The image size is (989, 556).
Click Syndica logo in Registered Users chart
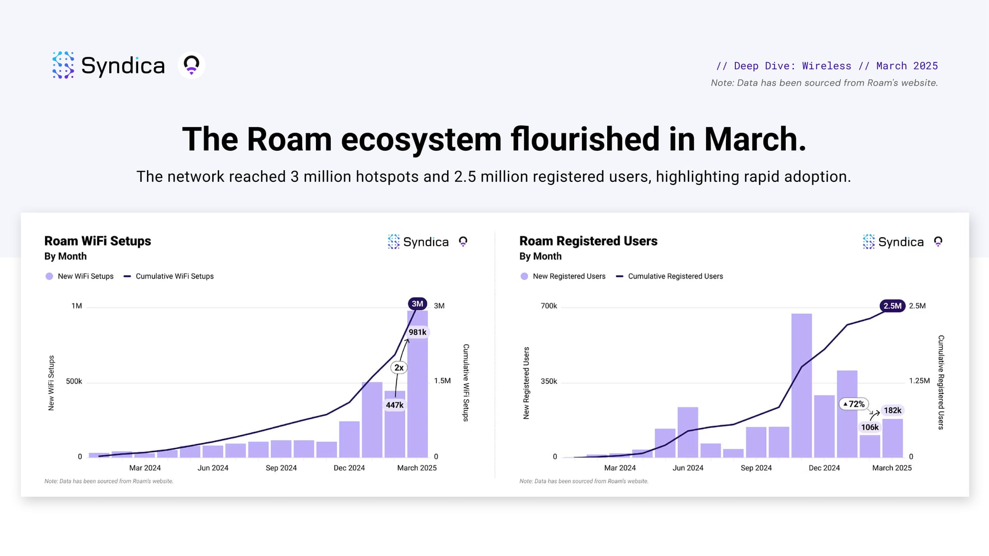point(893,242)
